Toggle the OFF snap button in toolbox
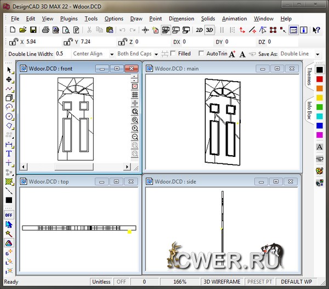 9,215
